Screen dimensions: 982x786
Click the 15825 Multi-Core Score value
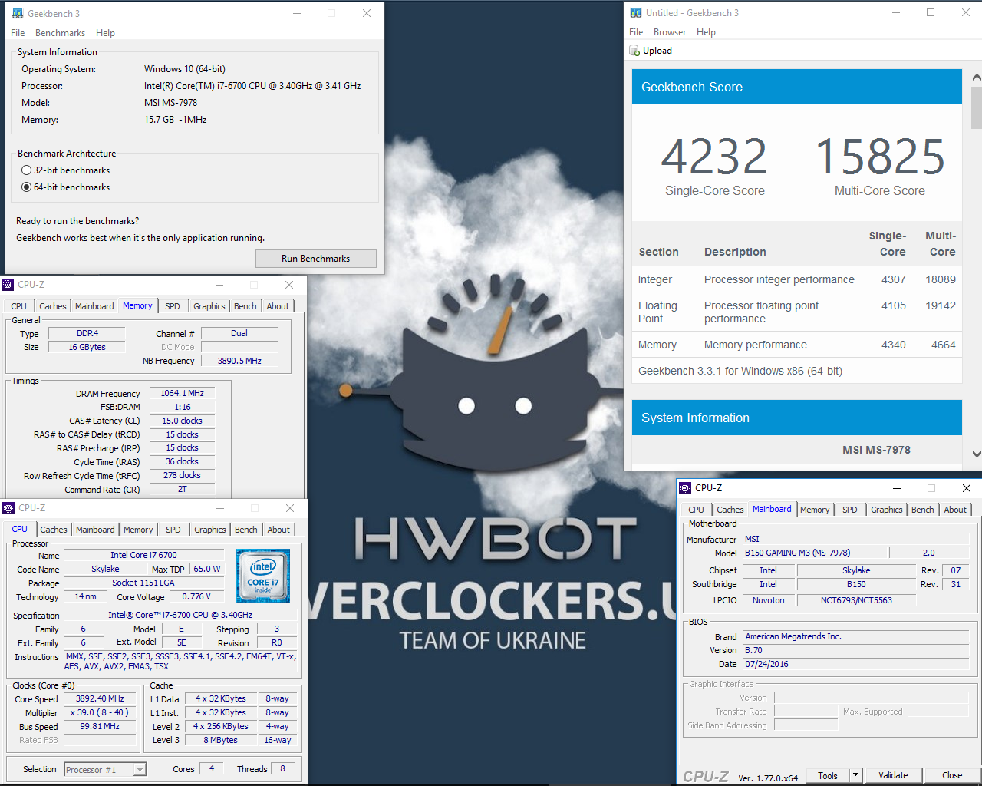pyautogui.click(x=880, y=156)
